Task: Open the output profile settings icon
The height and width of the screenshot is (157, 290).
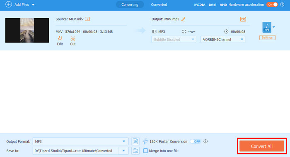Action: [135, 141]
